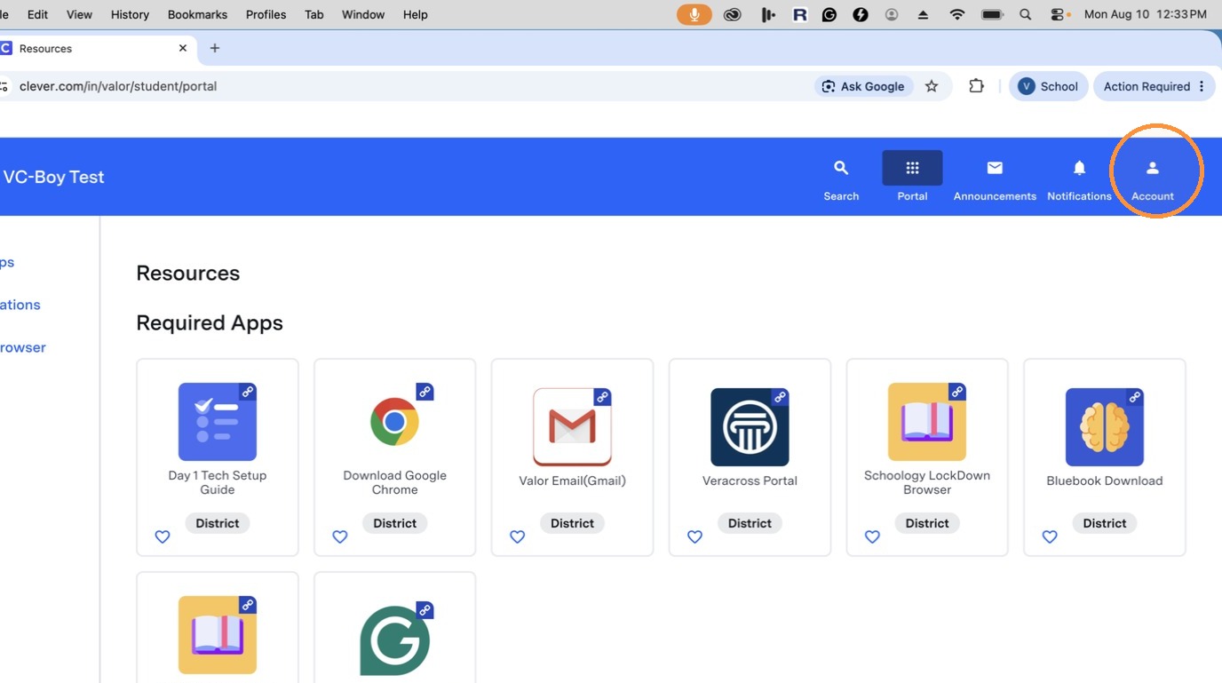Favorite the Bluebook Download app
Screen dimensions: 1222x683
pyautogui.click(x=1050, y=536)
